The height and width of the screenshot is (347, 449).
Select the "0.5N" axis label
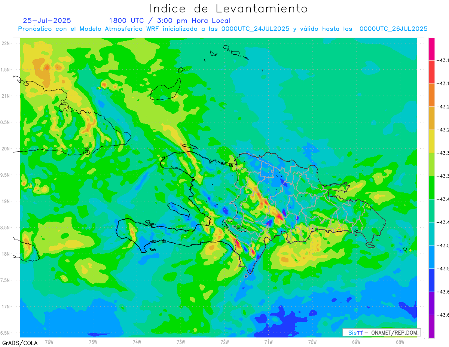[x=5, y=122]
